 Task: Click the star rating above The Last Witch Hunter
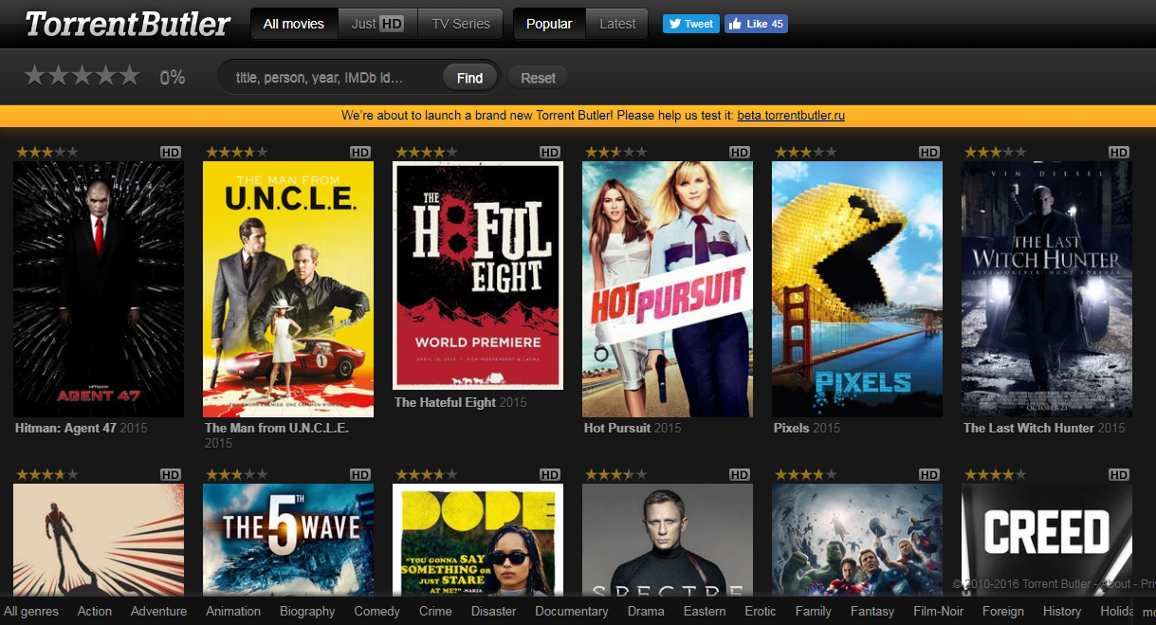pyautogui.click(x=996, y=152)
